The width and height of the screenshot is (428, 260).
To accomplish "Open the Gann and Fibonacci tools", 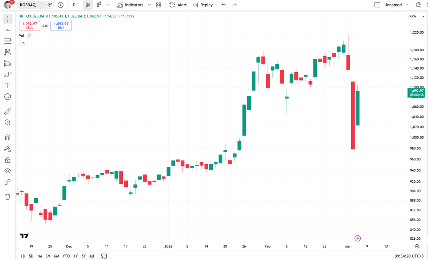I will pos(7,41).
